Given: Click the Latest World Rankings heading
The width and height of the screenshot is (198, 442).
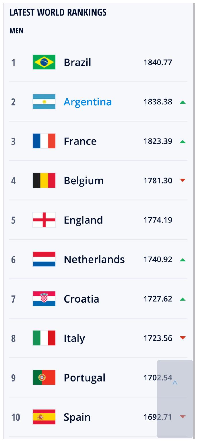Looking at the screenshot, I should (58, 12).
